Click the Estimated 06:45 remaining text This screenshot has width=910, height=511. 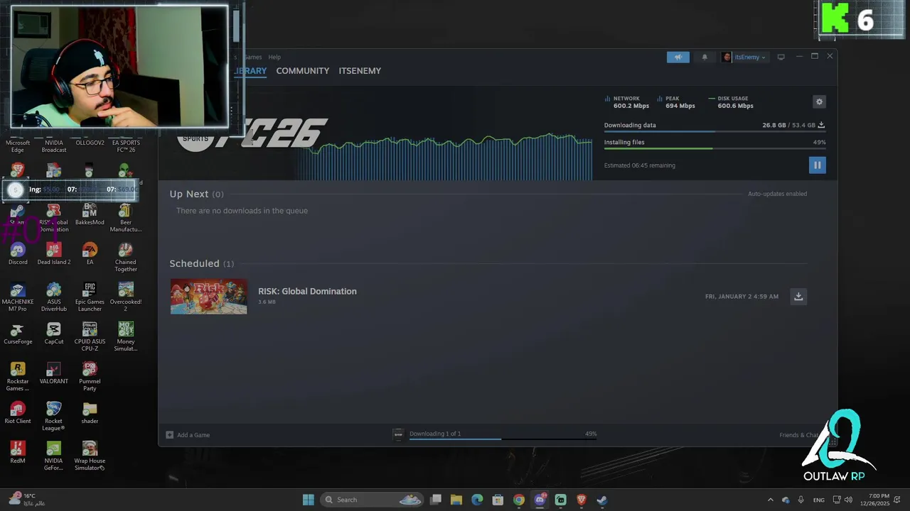640,165
